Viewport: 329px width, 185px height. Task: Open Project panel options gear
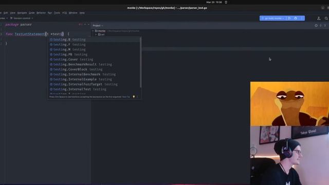[x=316, y=26]
